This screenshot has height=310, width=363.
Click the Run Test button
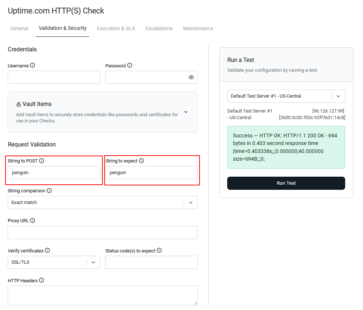[286, 183]
